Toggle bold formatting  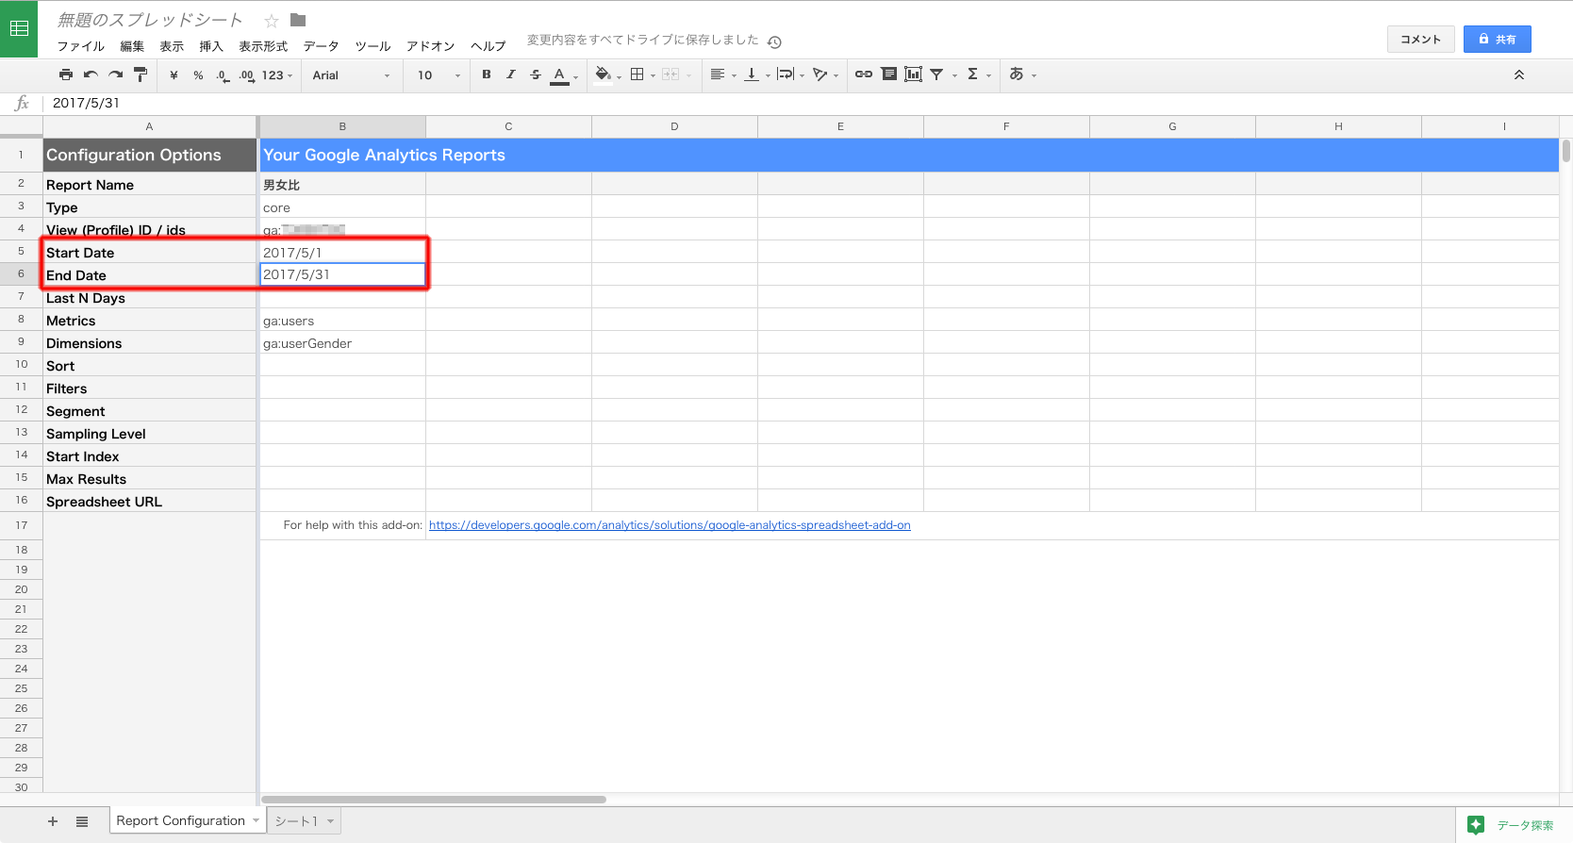point(487,74)
